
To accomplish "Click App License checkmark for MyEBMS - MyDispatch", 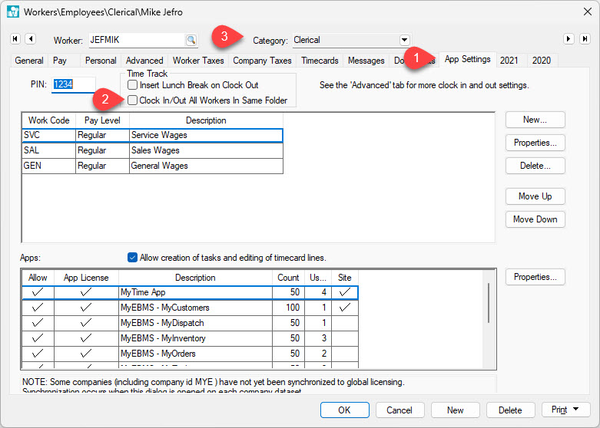I will coord(85,323).
